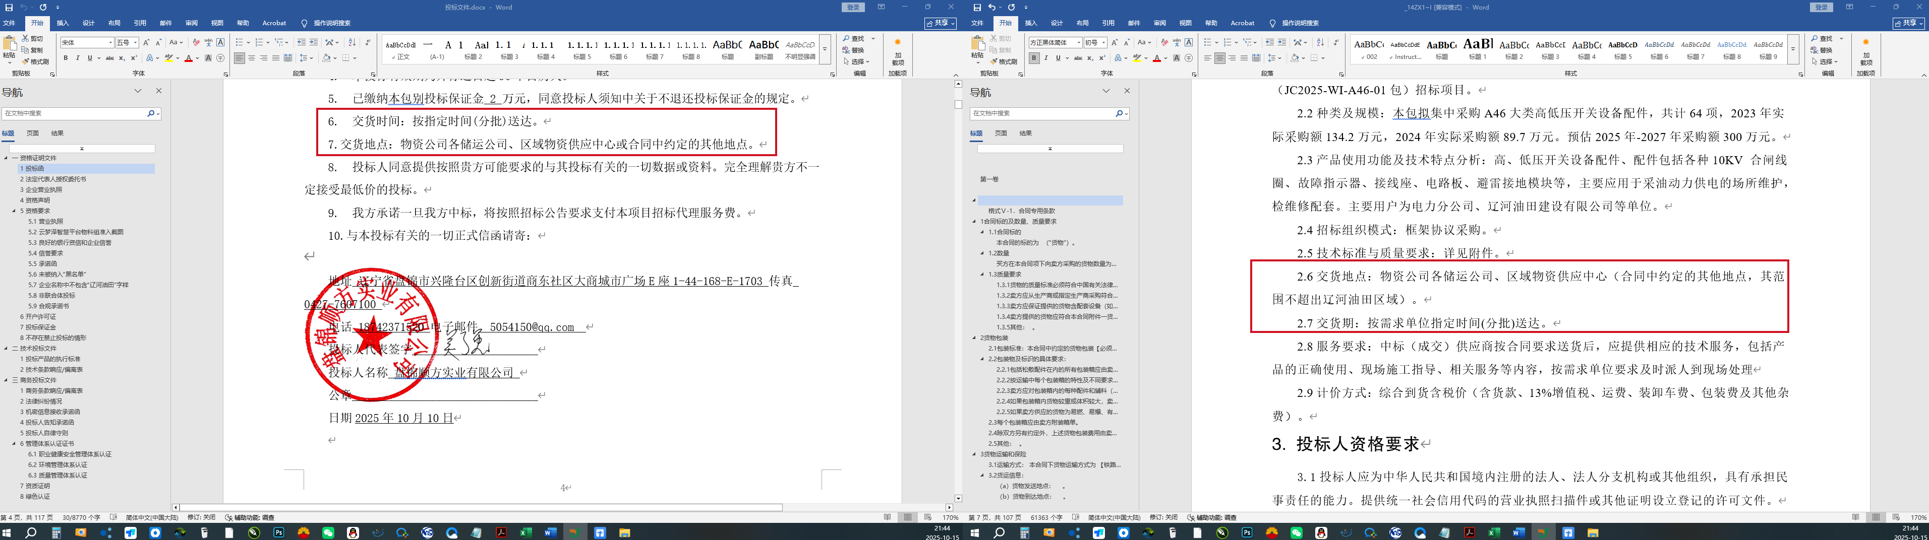Open the 布局 tab in right Word window
Viewport: 1929px width, 540px height.
(x=1082, y=23)
